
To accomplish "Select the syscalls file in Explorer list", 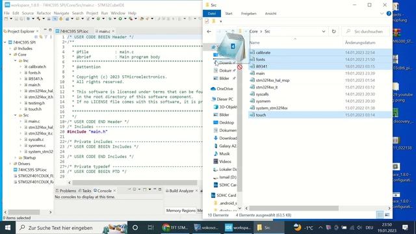I will pos(320,94).
